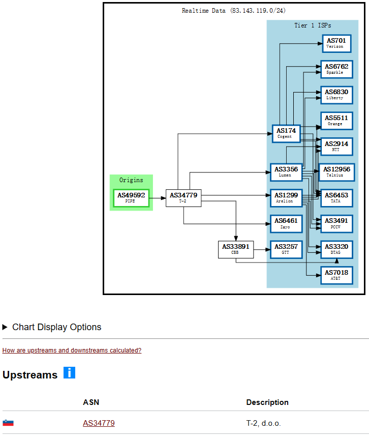
Task: Select the AS3356 Lumen node
Action: [286, 172]
